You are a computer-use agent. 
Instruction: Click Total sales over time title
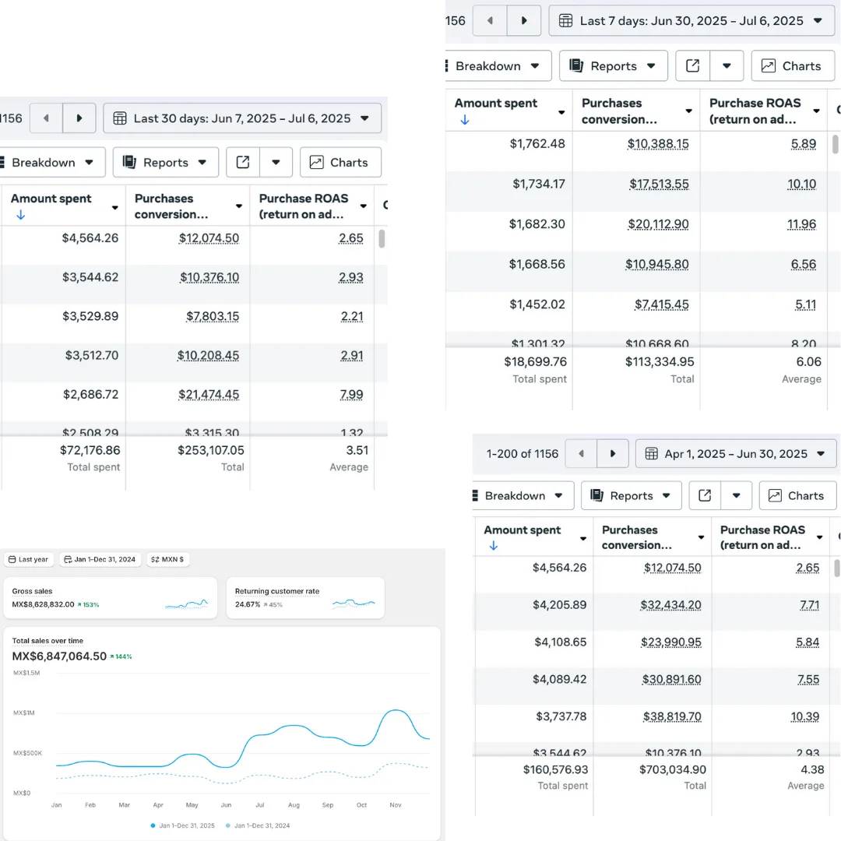point(48,641)
